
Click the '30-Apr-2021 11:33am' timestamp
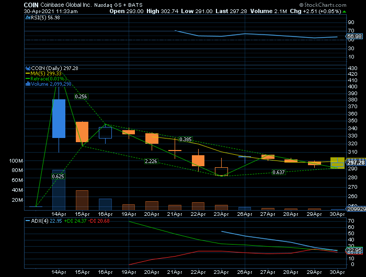pyautogui.click(x=51, y=11)
